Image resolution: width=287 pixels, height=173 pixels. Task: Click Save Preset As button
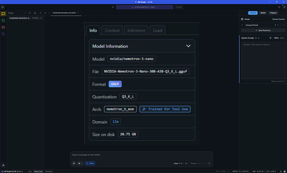(263, 31)
